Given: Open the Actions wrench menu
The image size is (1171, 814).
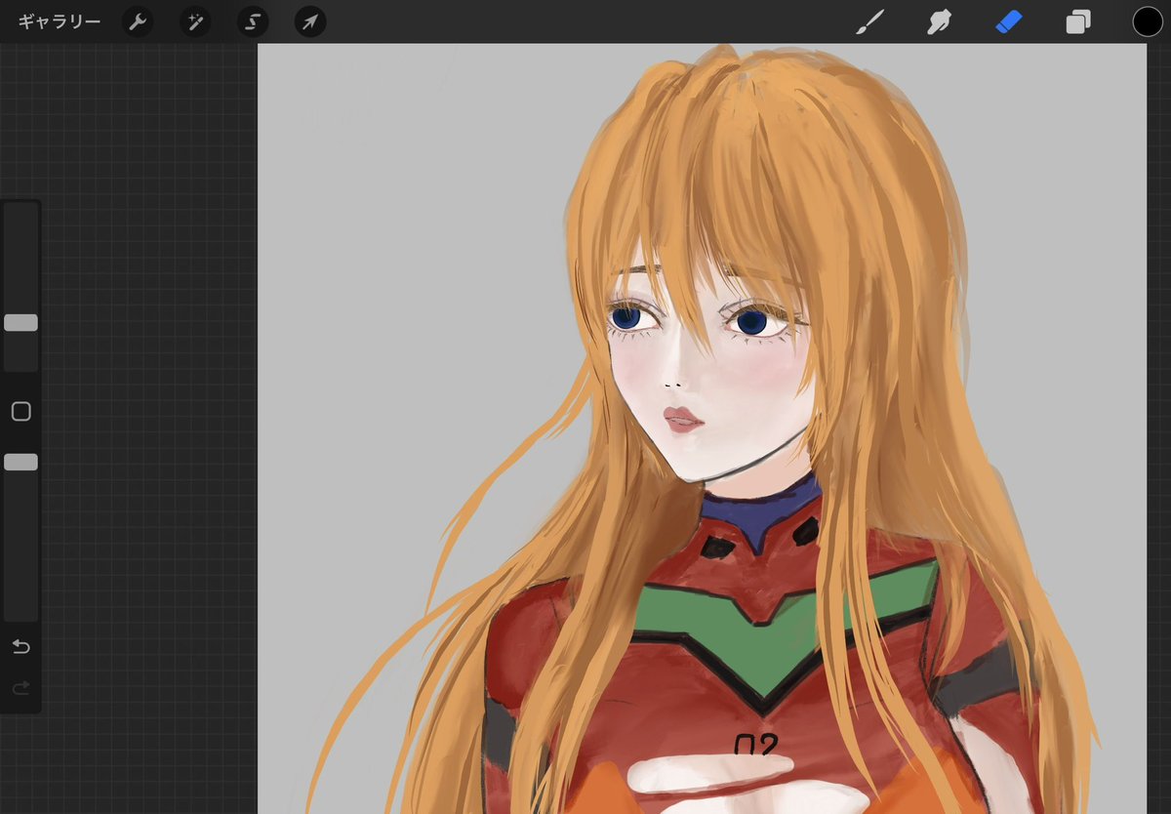Looking at the screenshot, I should coord(138,21).
